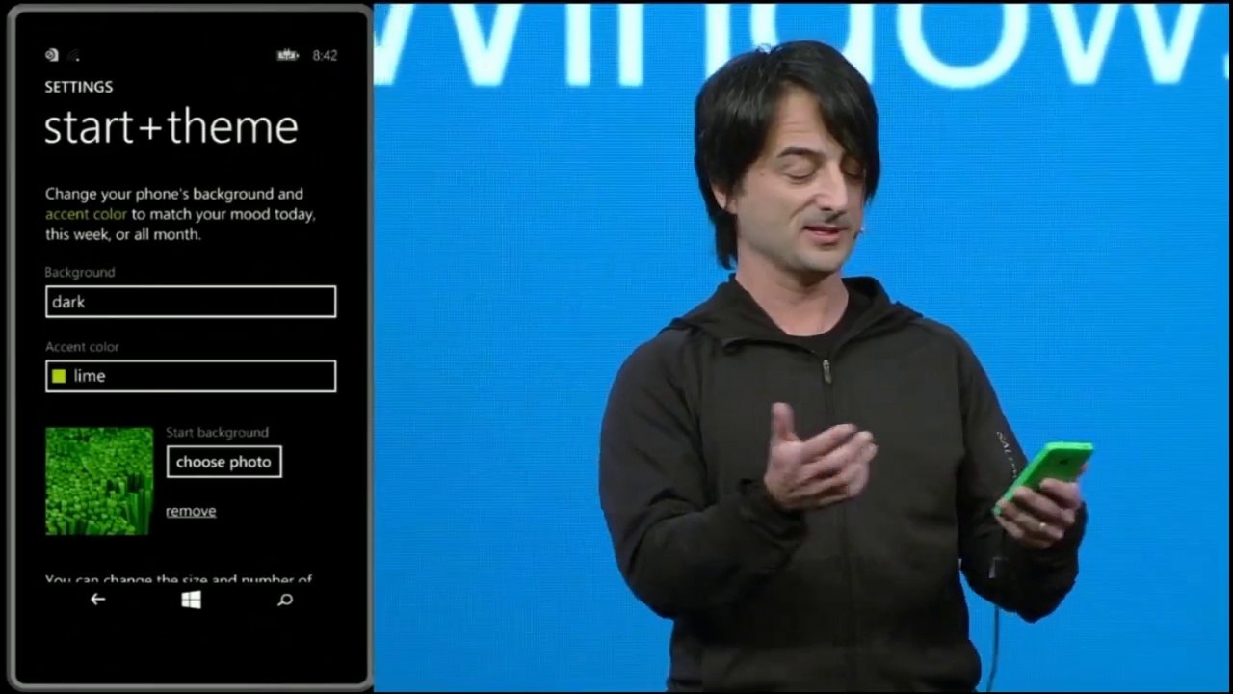
Task: Tap the battery indicator in the status bar
Action: pyautogui.click(x=288, y=55)
